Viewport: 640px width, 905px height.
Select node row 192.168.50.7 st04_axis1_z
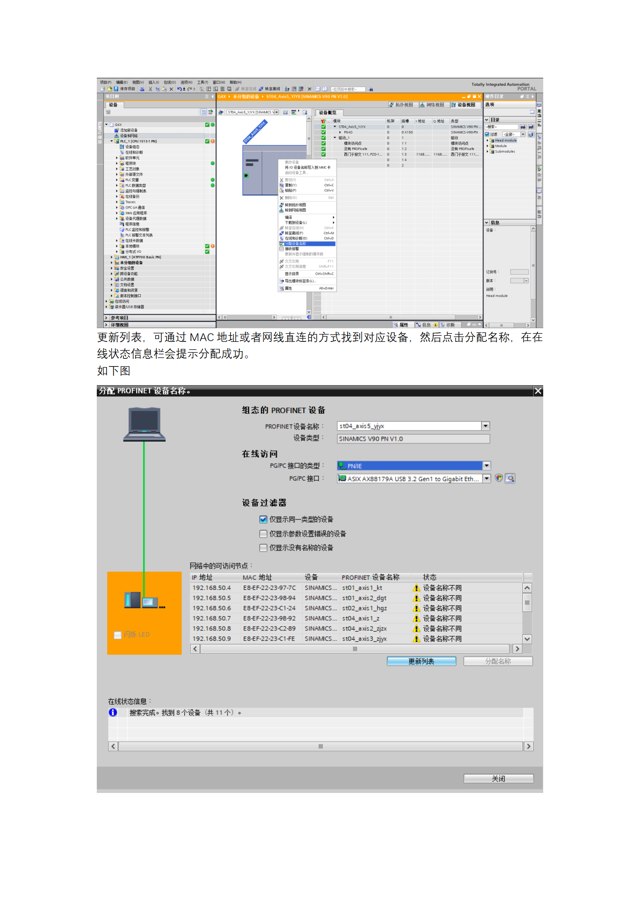point(356,618)
